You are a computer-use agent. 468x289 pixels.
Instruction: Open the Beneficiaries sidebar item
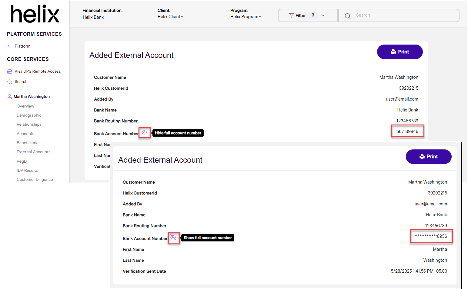tap(28, 143)
